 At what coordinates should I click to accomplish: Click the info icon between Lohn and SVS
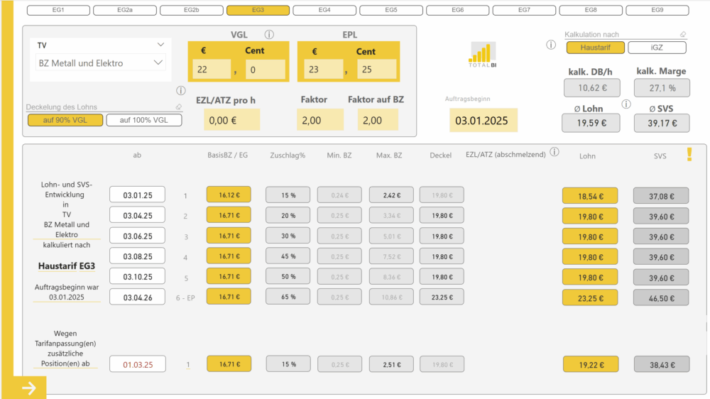pyautogui.click(x=626, y=104)
